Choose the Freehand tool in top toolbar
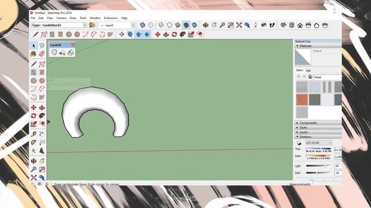371x208 pixels. click(44, 35)
